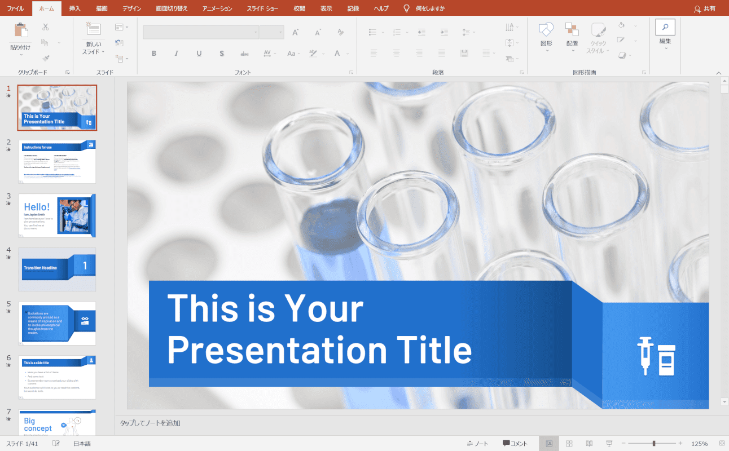Click the zoom in plus button

680,444
